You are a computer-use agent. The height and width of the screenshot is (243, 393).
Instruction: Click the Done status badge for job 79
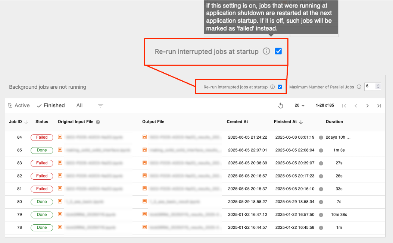tap(42, 215)
